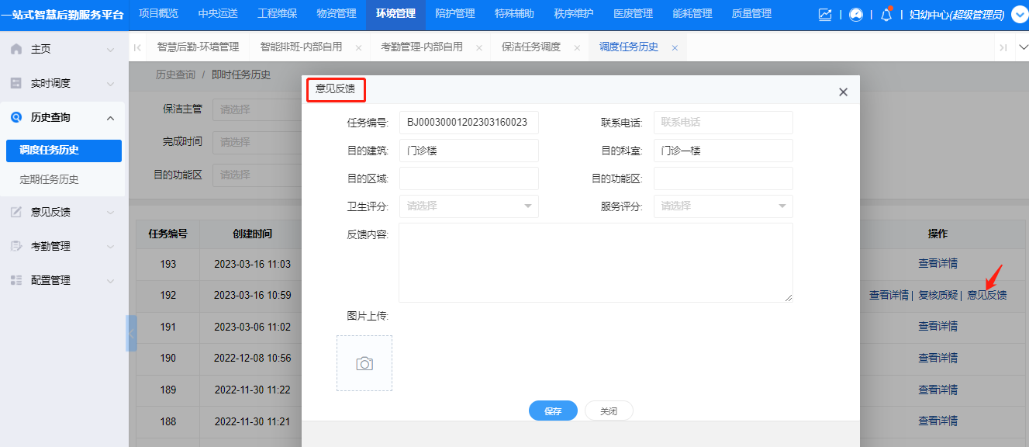Image resolution: width=1029 pixels, height=447 pixels.
Task: Focus the 任务编号 input field
Action: click(468, 123)
